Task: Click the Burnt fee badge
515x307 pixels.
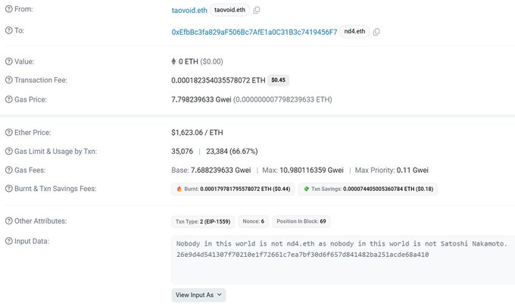Action: point(233,189)
